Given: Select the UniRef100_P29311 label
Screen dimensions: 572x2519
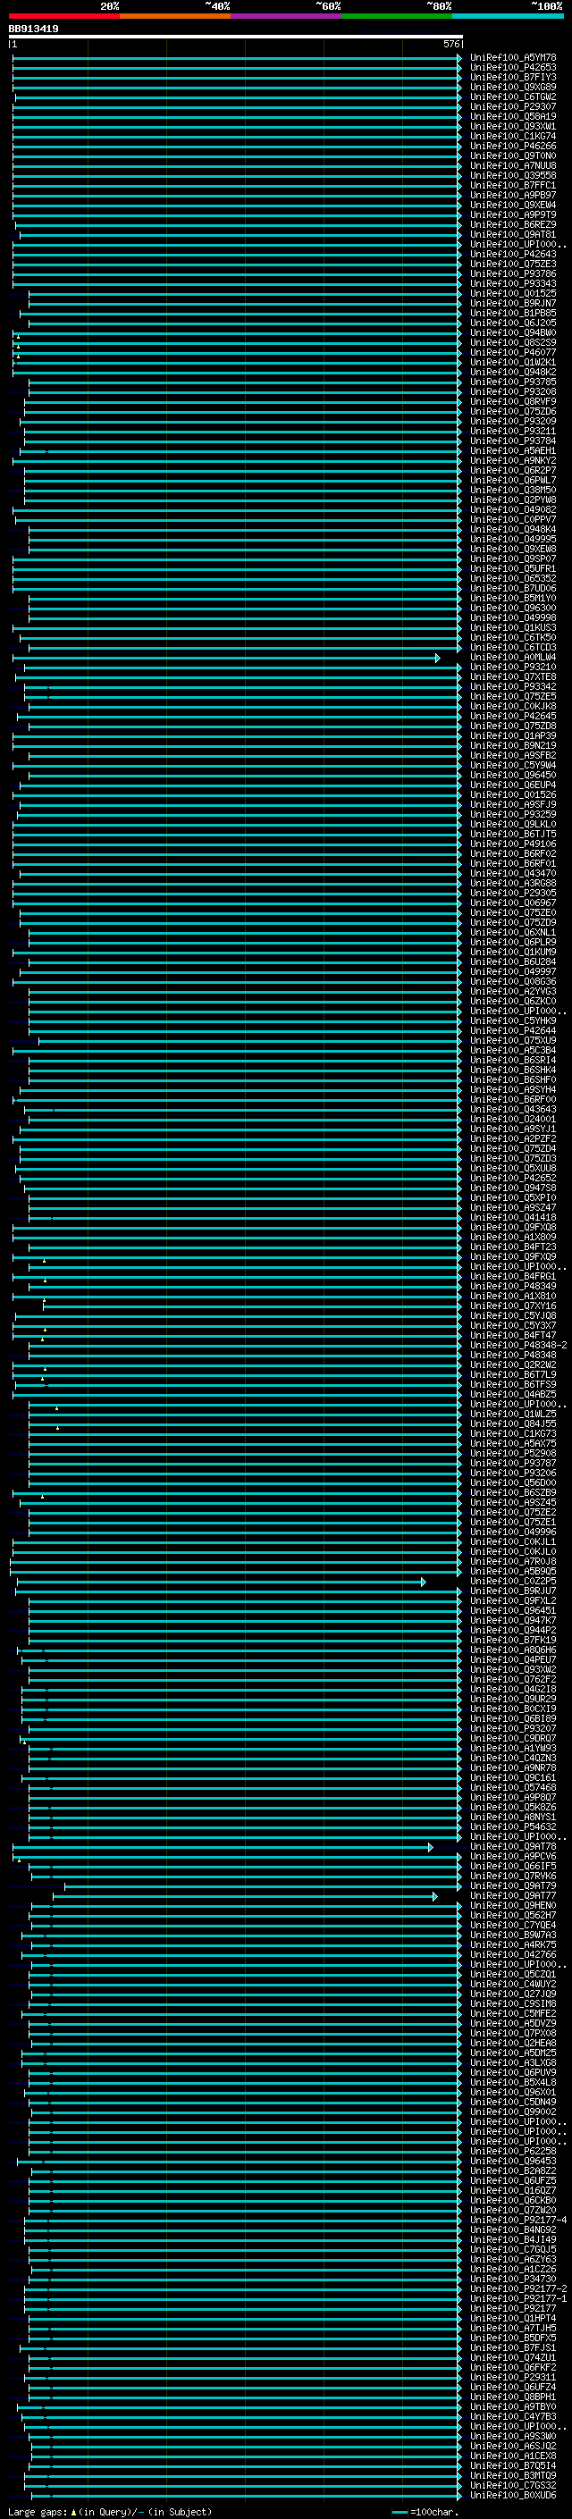Looking at the screenshot, I should pyautogui.click(x=513, y=2376).
